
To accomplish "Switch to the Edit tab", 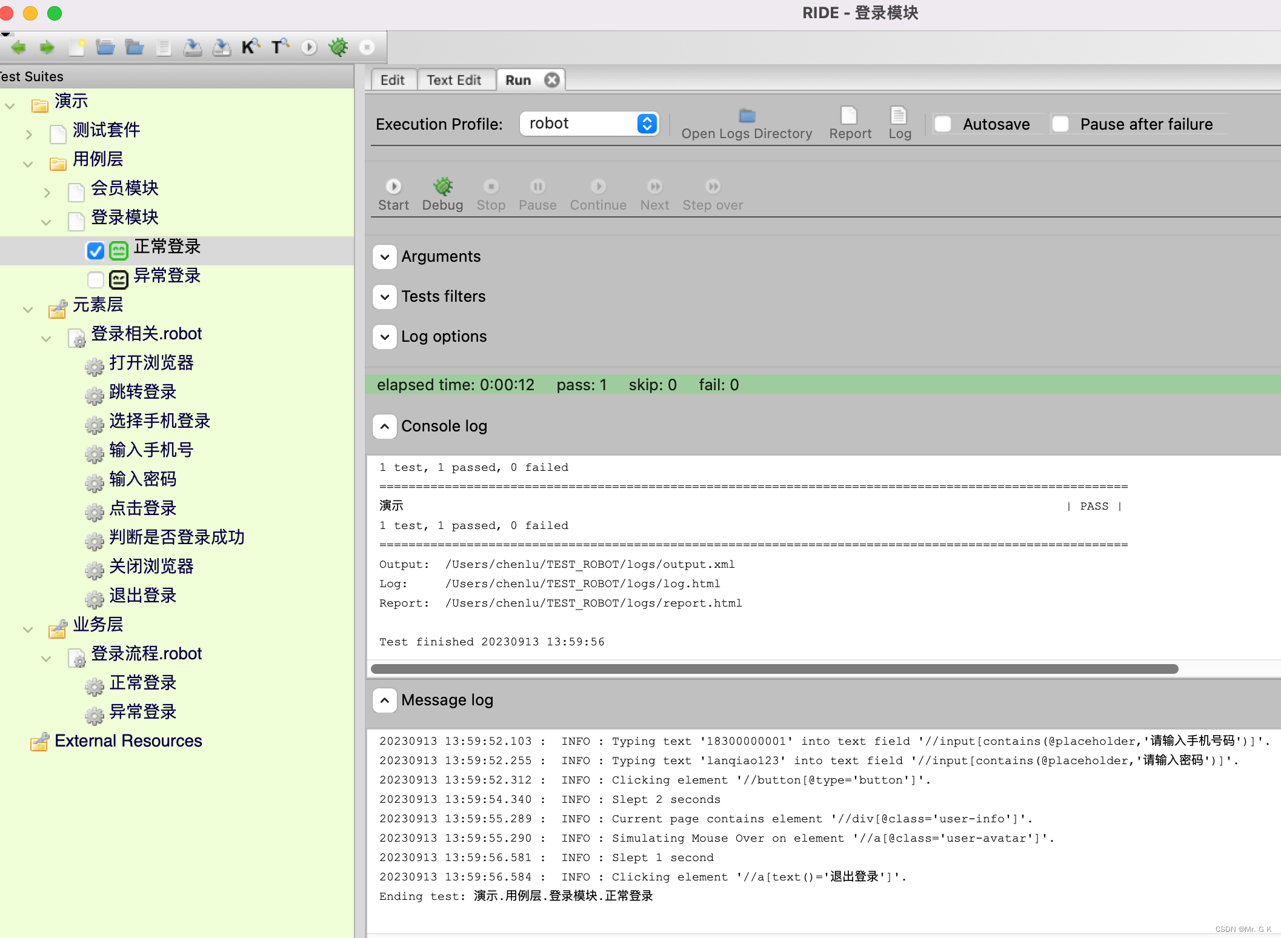I will pyautogui.click(x=392, y=80).
